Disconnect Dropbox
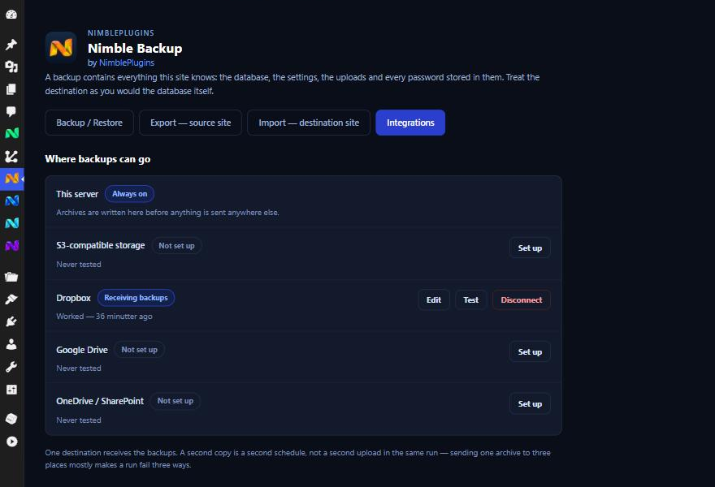This screenshot has width=715, height=487. click(521, 300)
